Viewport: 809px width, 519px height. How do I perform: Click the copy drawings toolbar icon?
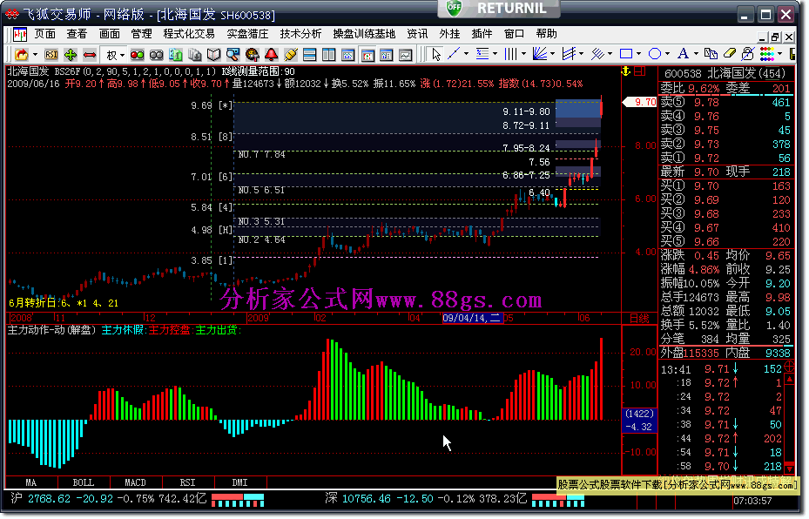click(711, 54)
